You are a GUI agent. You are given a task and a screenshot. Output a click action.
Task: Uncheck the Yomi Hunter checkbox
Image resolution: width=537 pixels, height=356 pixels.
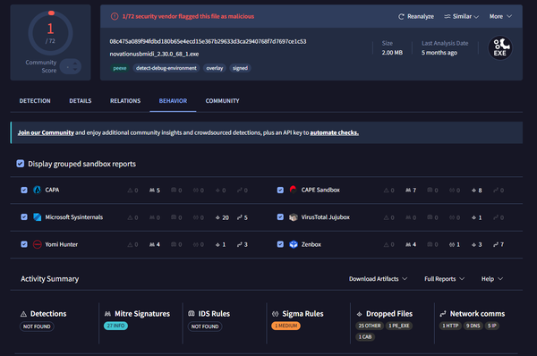coord(24,244)
